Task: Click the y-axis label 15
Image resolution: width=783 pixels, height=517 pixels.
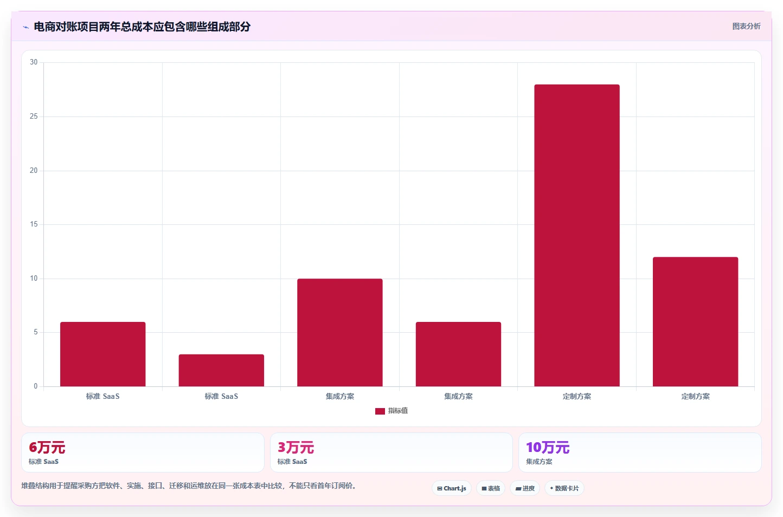Action: (x=34, y=224)
